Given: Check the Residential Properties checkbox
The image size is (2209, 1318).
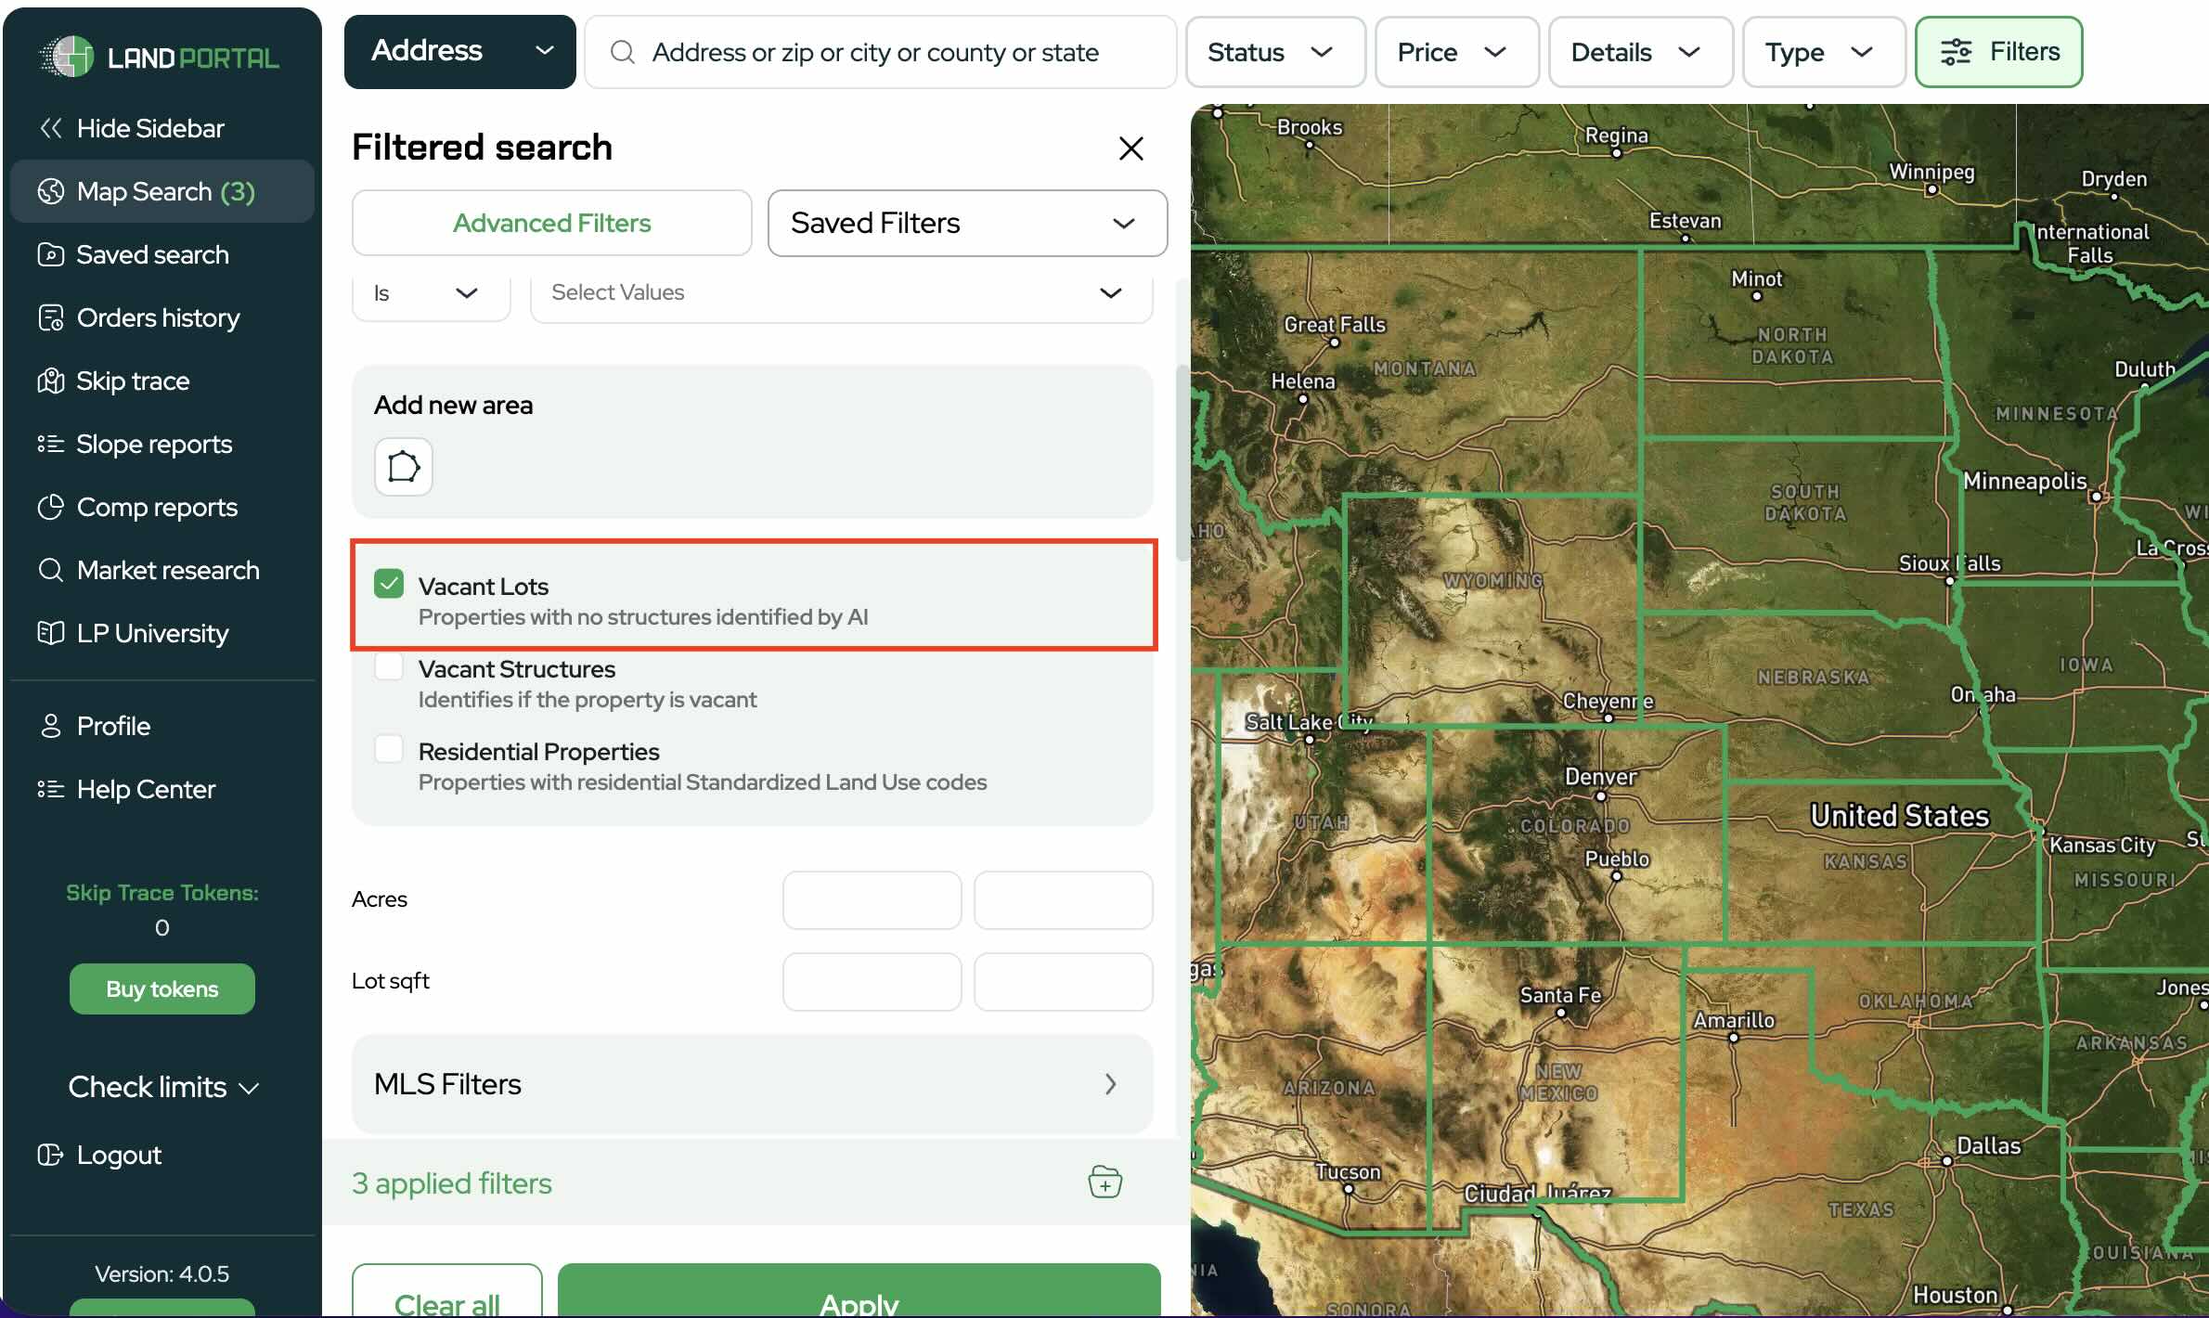Looking at the screenshot, I should (x=389, y=749).
